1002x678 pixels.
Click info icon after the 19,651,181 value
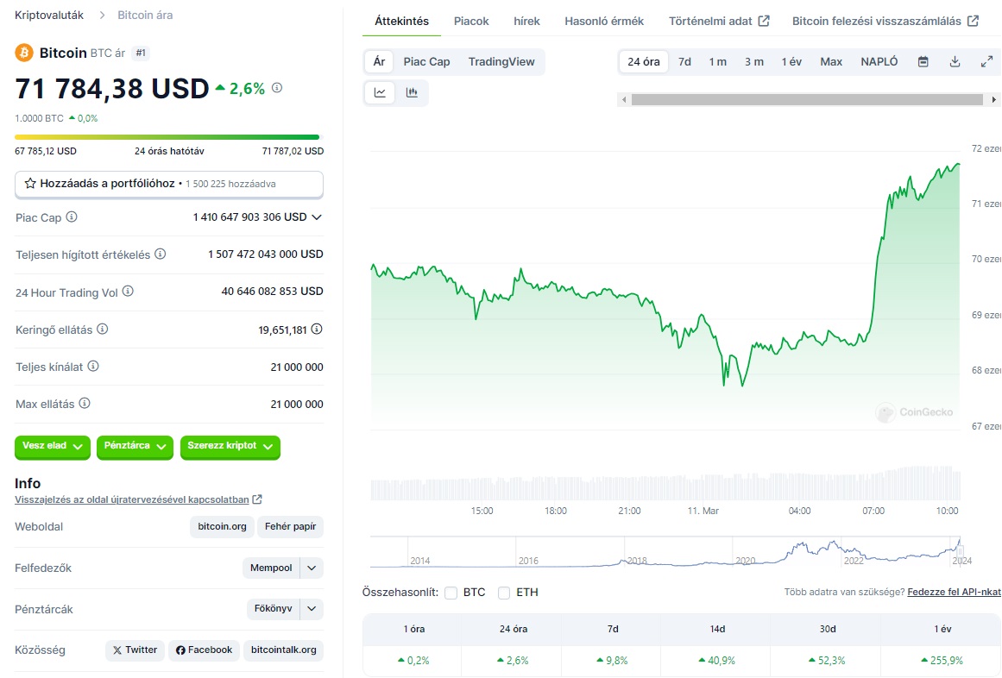tap(317, 330)
